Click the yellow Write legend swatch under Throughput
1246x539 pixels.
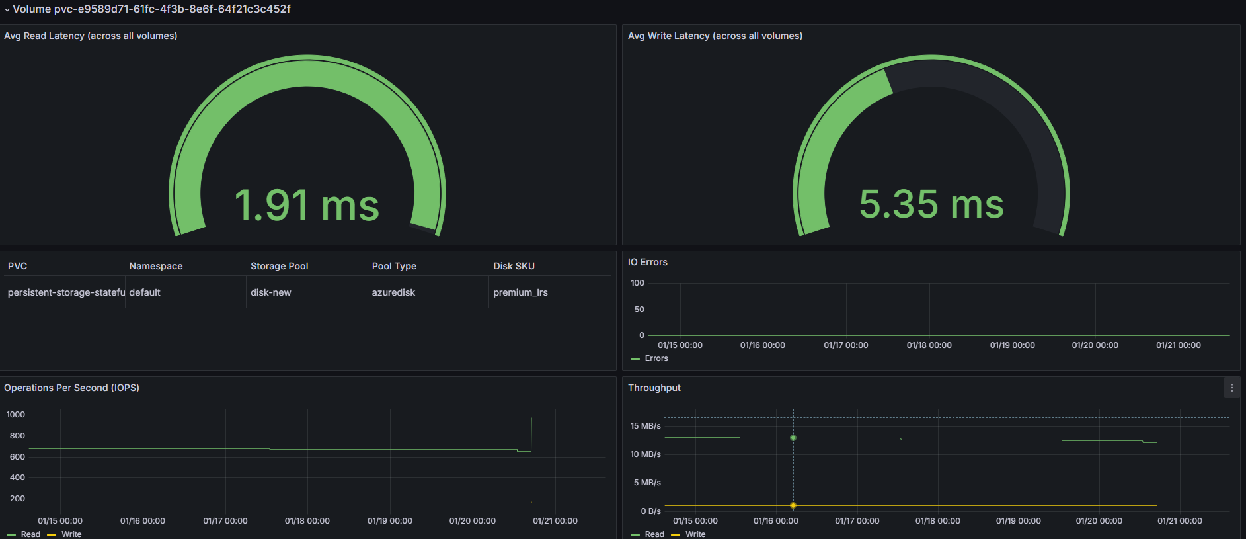(x=676, y=535)
